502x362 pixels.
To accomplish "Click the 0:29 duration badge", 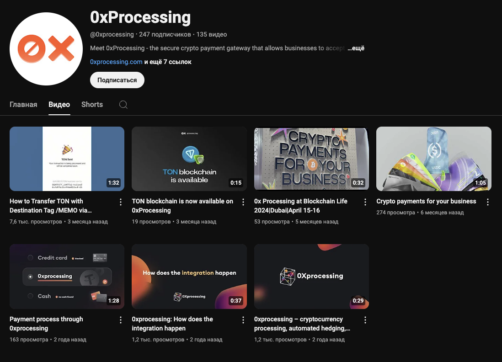I will (x=358, y=301).
